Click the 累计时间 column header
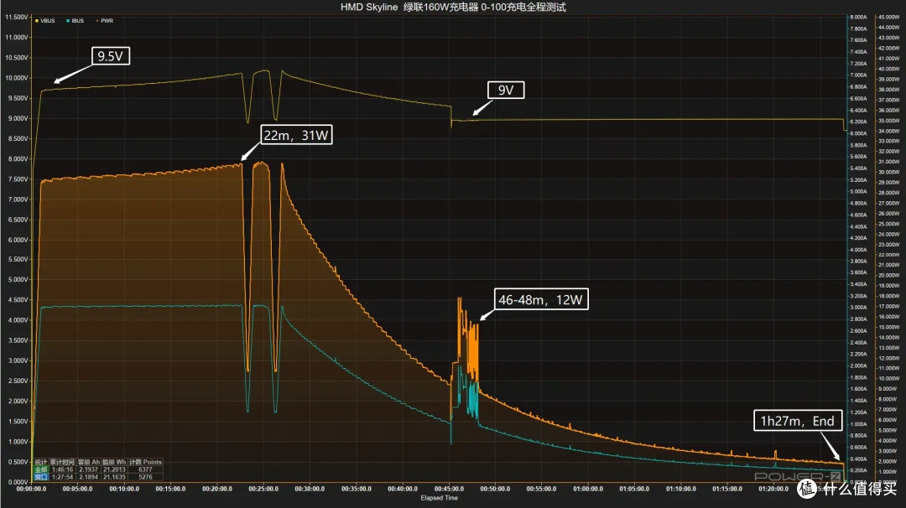This screenshot has width=906, height=508. 62,463
